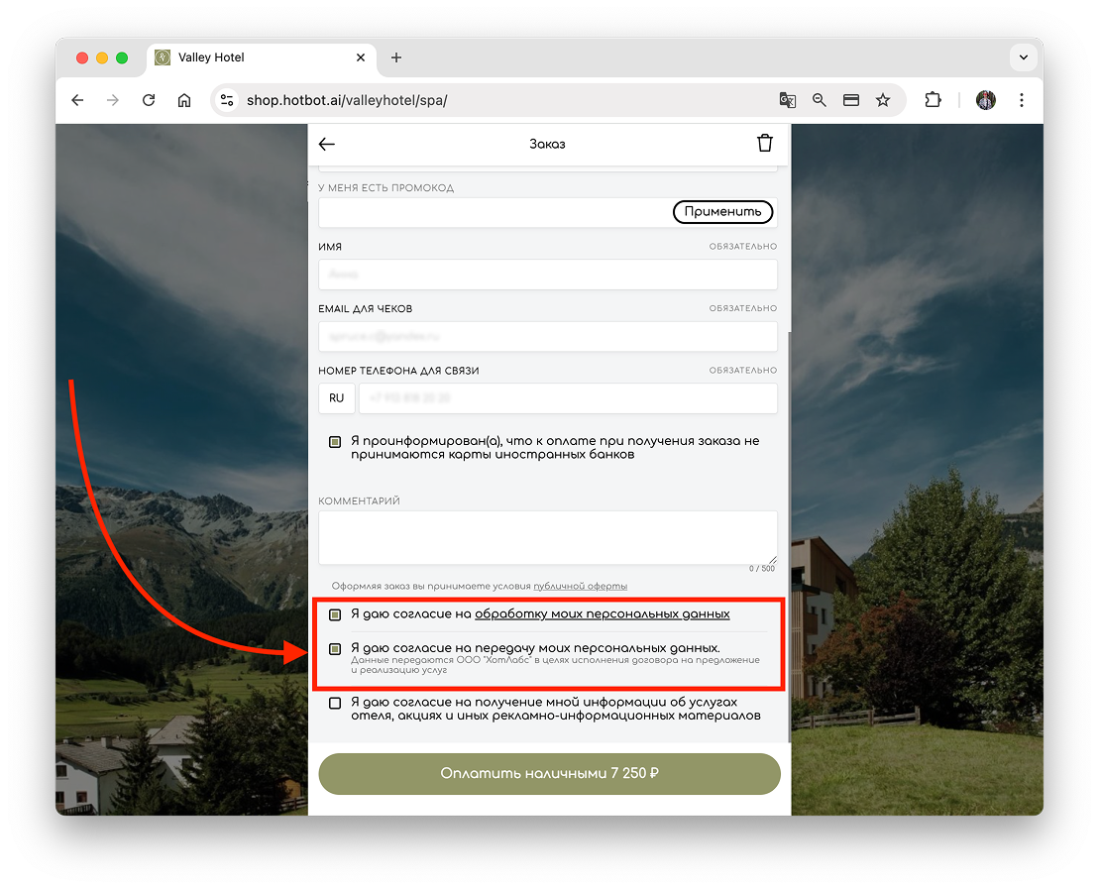The height and width of the screenshot is (889, 1099).
Task: Click the EMAIL ДЛЯ ЧЕКОВ field
Action: tap(547, 337)
